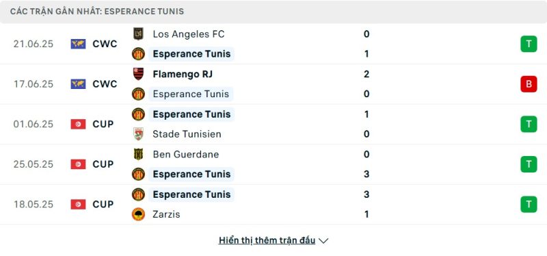
Task: Click the Los Angeles FC club crest
Action: click(x=138, y=34)
